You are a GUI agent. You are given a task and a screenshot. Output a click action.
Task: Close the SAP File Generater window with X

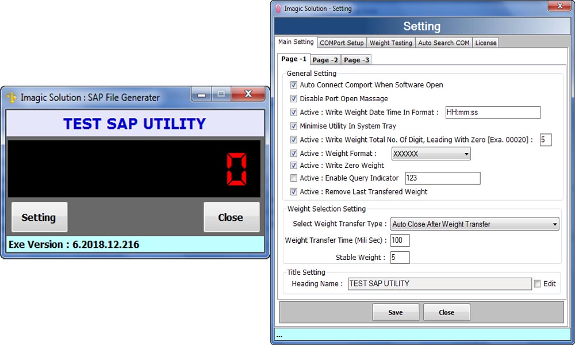(x=248, y=94)
